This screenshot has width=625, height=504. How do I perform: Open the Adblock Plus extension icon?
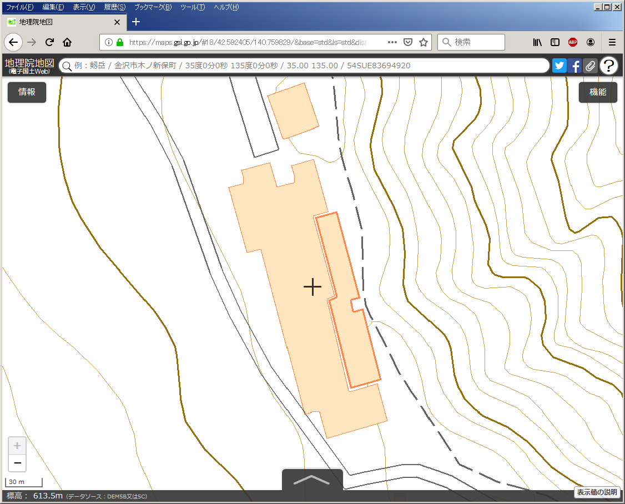point(572,42)
